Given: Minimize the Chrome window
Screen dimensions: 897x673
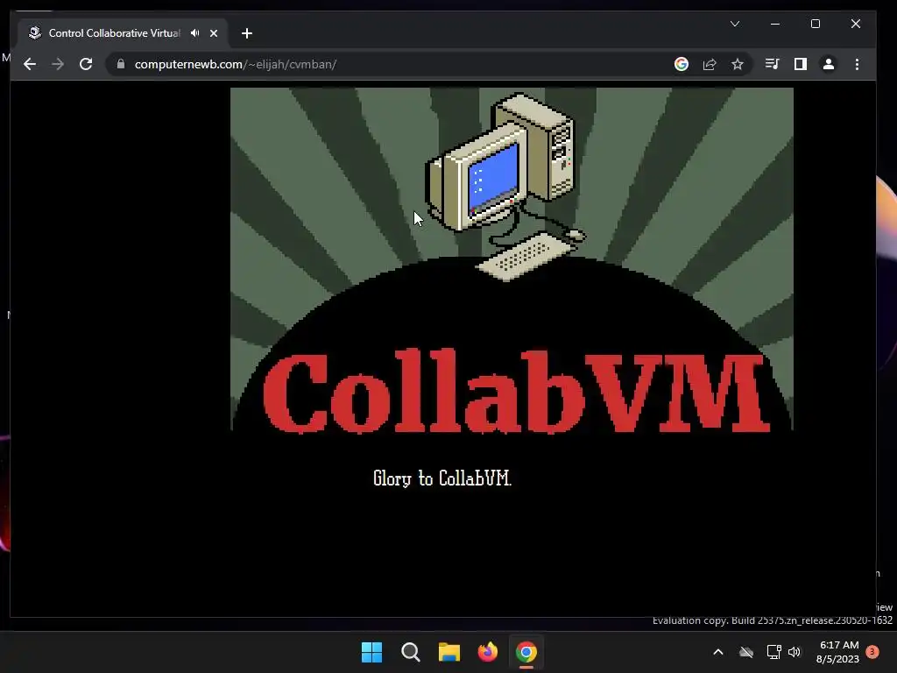Looking at the screenshot, I should [775, 24].
